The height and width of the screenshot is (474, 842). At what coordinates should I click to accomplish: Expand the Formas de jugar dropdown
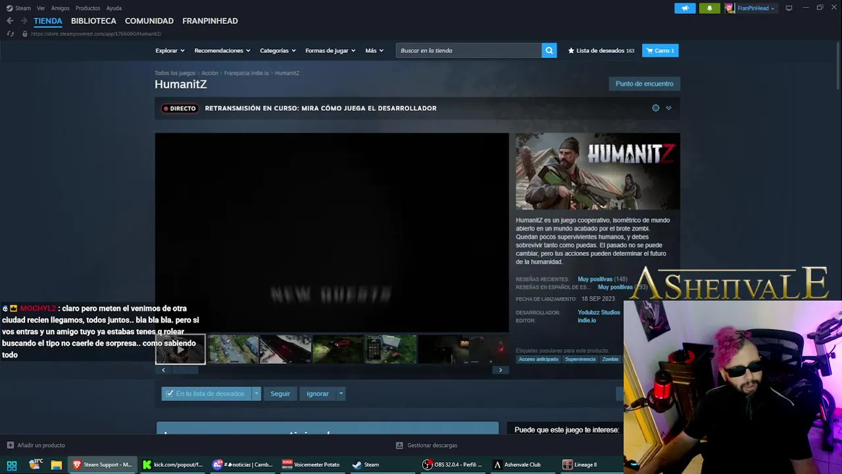330,51
